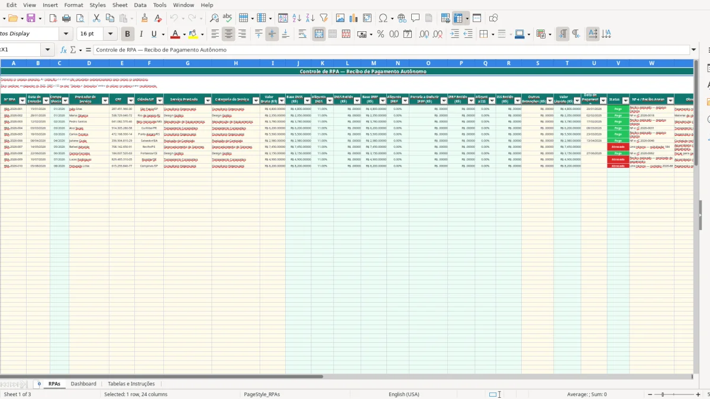
Task: Expand the formula bar
Action: 693,50
